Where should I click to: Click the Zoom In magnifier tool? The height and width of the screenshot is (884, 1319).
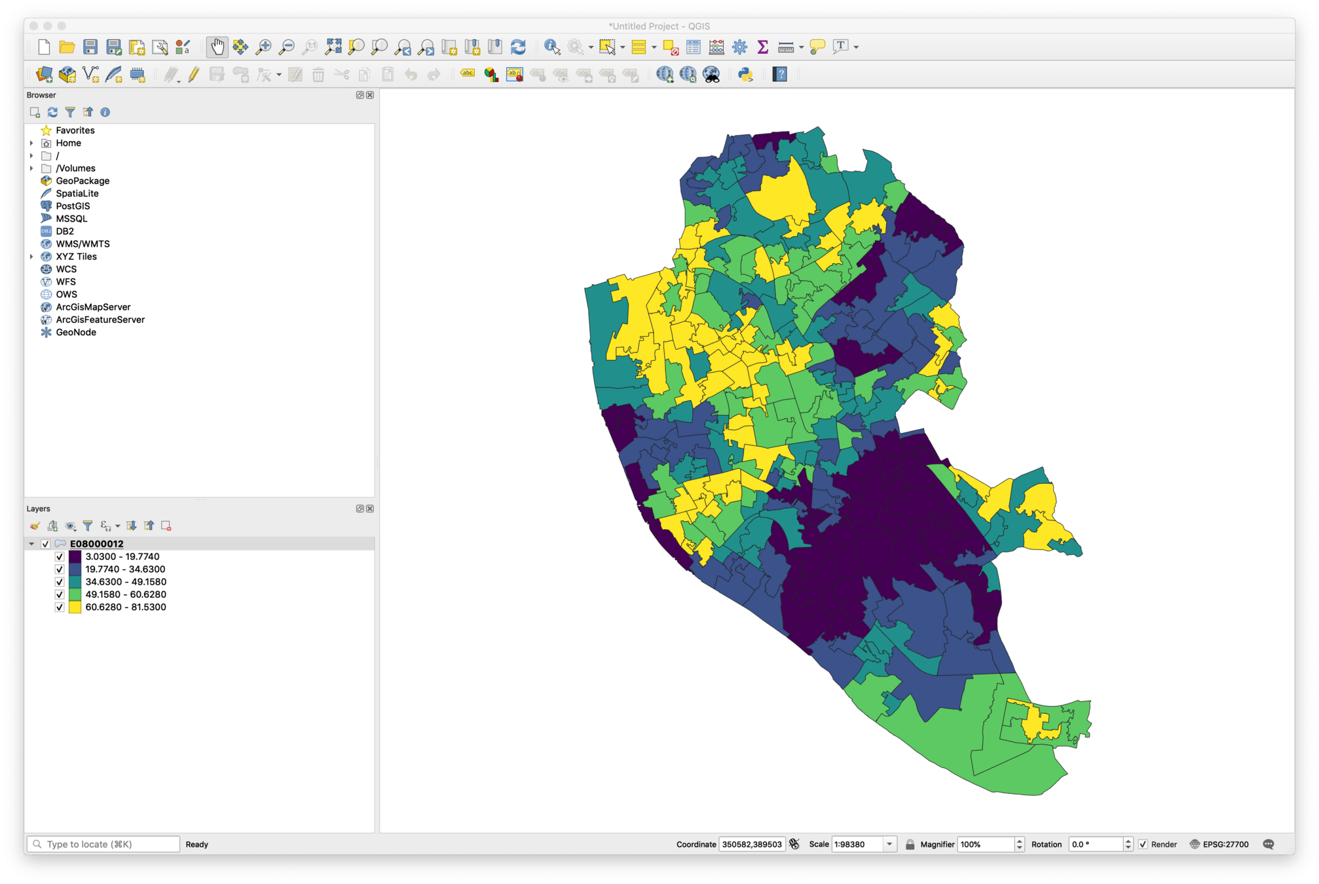coord(263,46)
